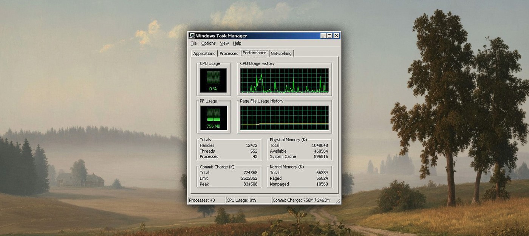The height and width of the screenshot is (236, 529).
Task: Open the Help menu
Action: point(237,43)
